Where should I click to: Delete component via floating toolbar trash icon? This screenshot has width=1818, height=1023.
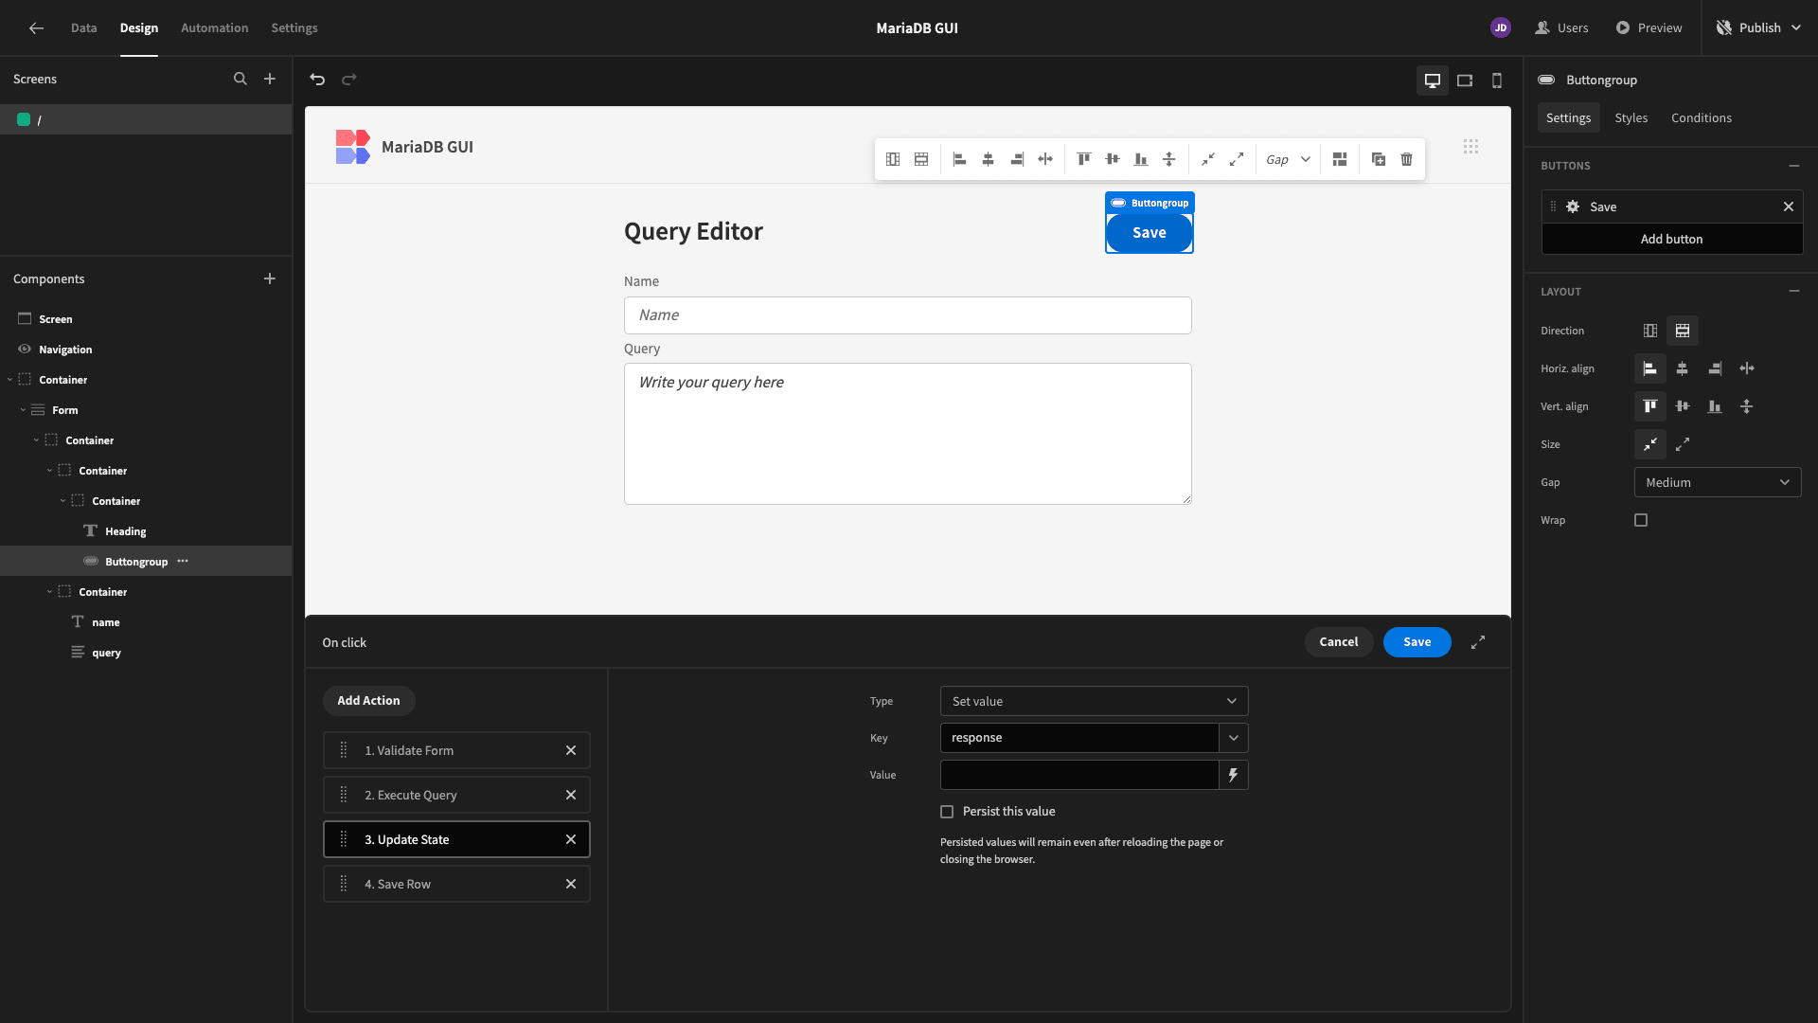pyautogui.click(x=1406, y=159)
